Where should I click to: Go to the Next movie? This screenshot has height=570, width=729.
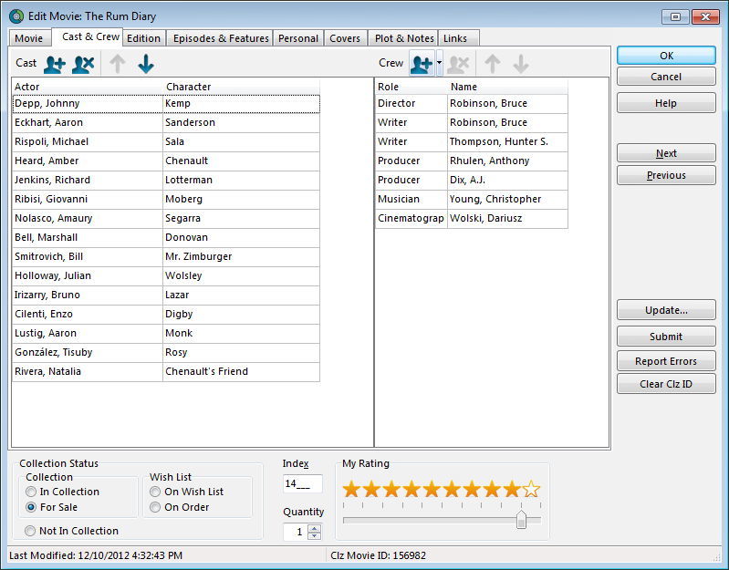(666, 153)
